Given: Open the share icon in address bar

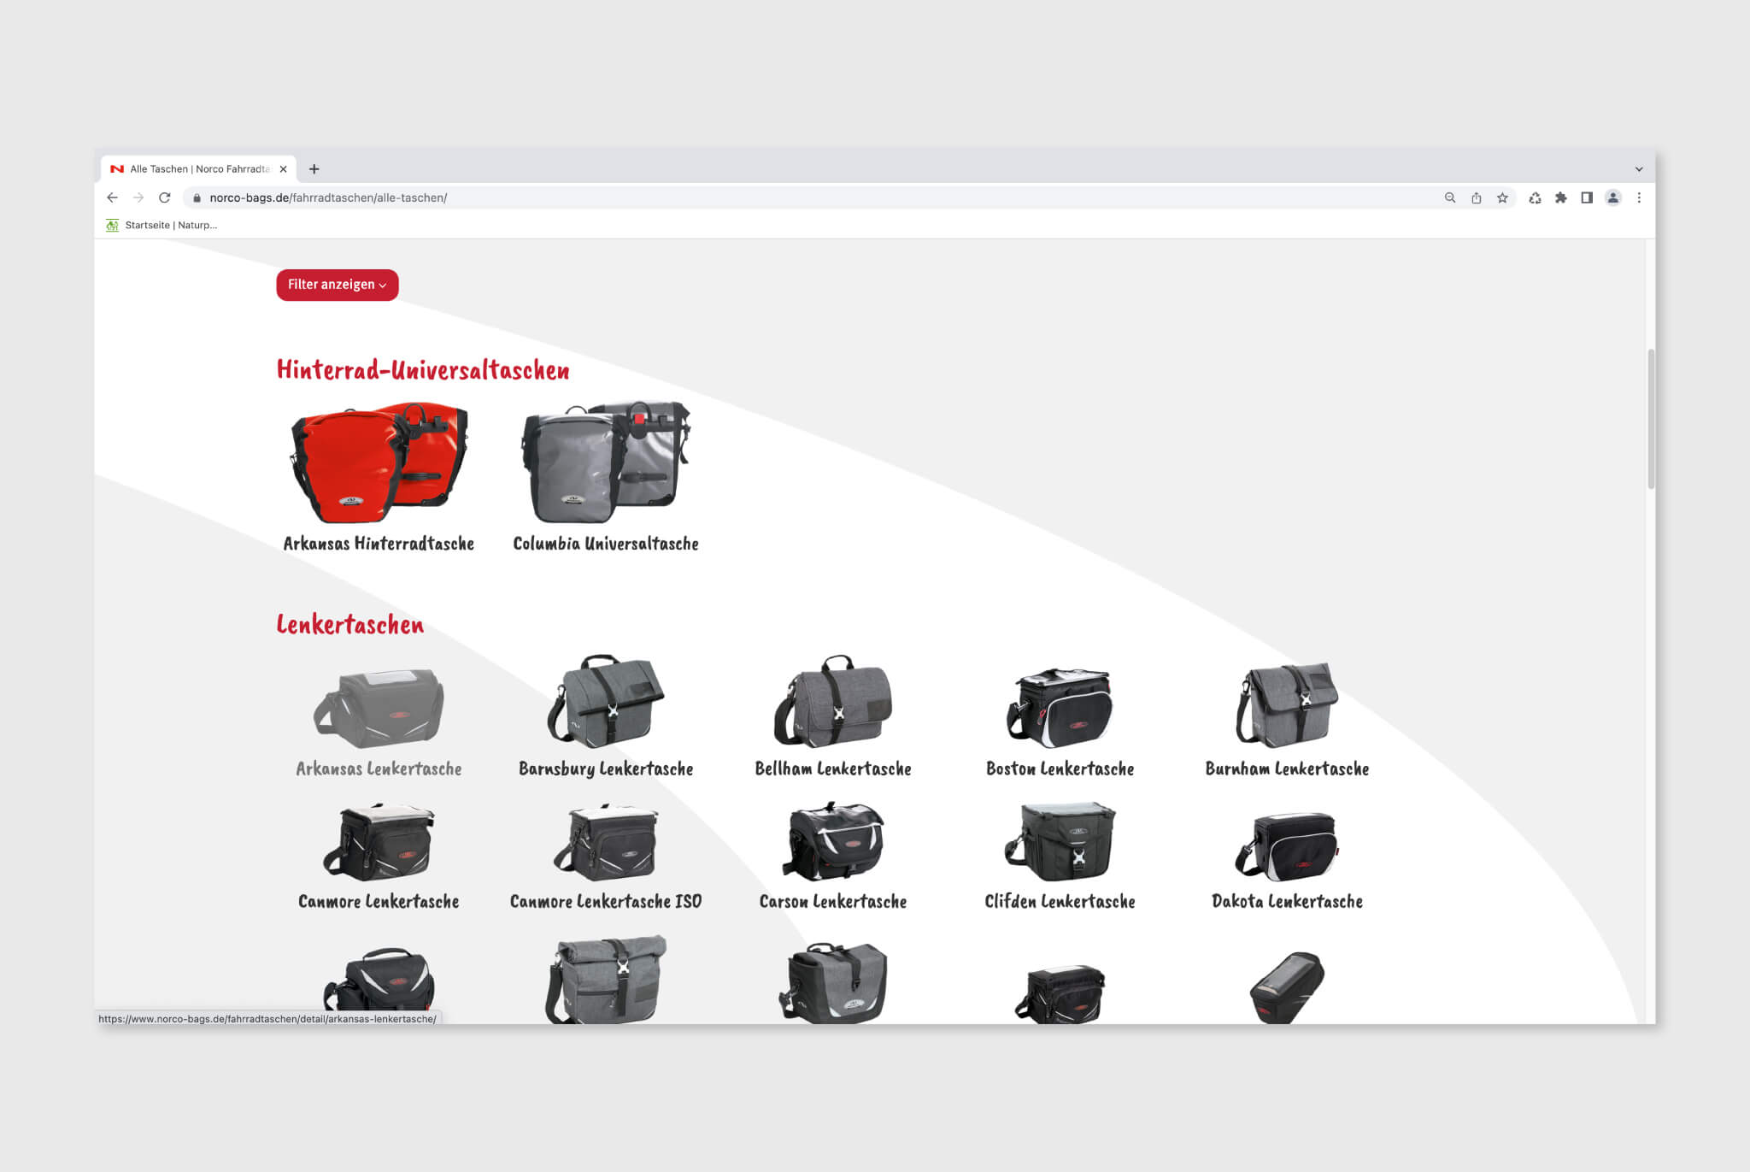Looking at the screenshot, I should [1476, 197].
